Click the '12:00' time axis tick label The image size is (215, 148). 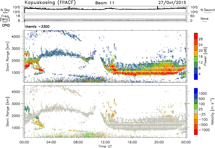pyautogui.click(x=105, y=142)
